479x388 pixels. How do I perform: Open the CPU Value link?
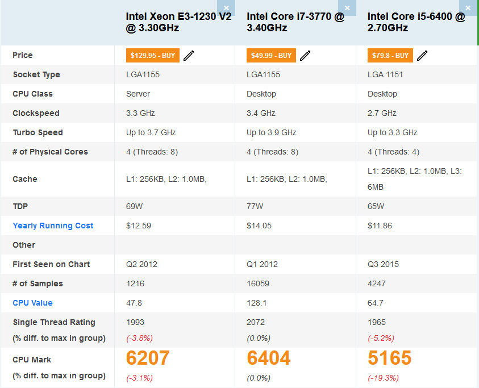(x=32, y=303)
